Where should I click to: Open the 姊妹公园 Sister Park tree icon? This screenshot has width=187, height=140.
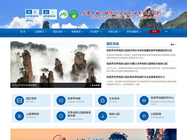tap(103, 116)
